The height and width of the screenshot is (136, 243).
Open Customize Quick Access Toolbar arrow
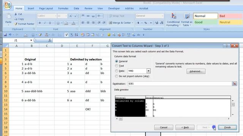[x=144, y=35]
